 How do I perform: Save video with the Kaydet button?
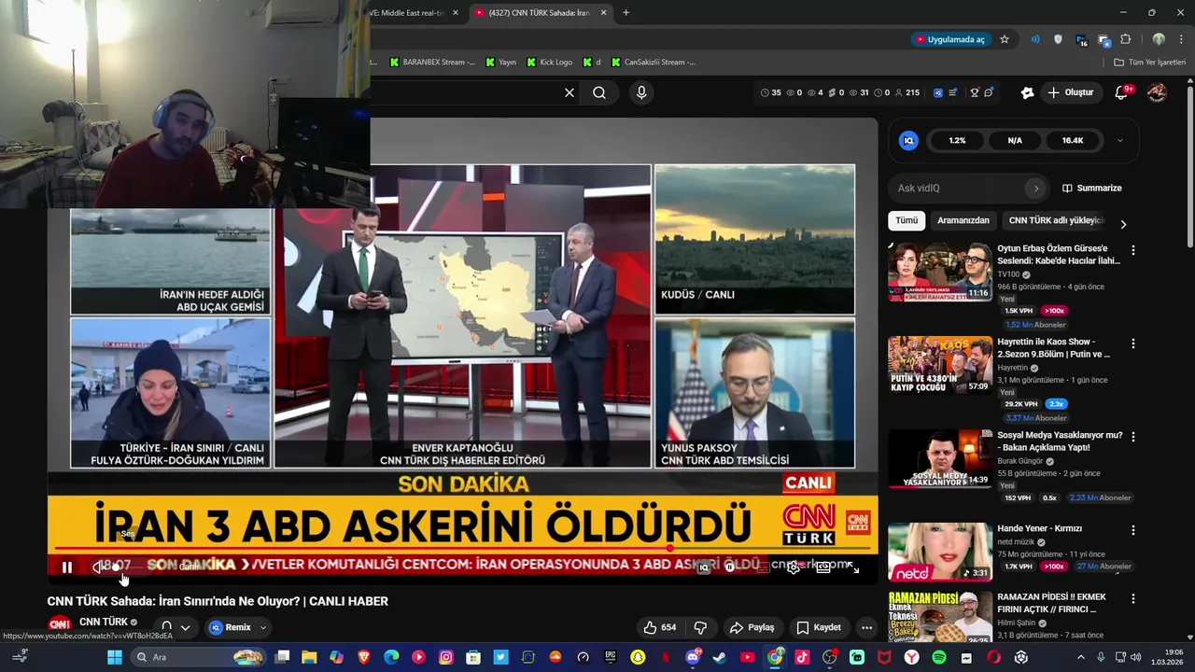[x=819, y=627]
